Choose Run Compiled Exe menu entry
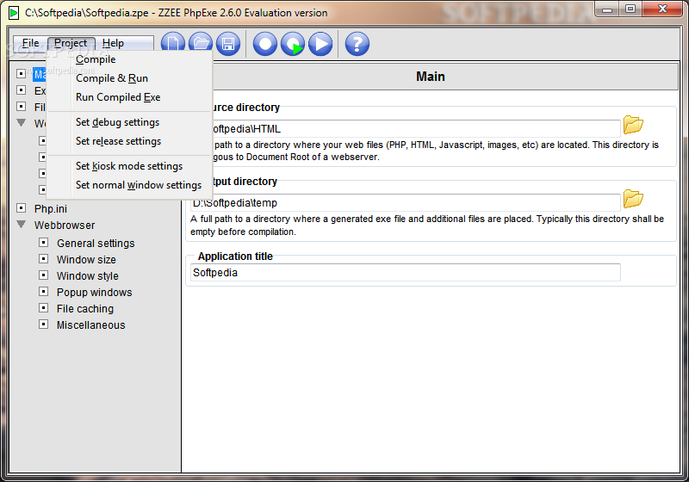This screenshot has width=689, height=482. pyautogui.click(x=129, y=97)
